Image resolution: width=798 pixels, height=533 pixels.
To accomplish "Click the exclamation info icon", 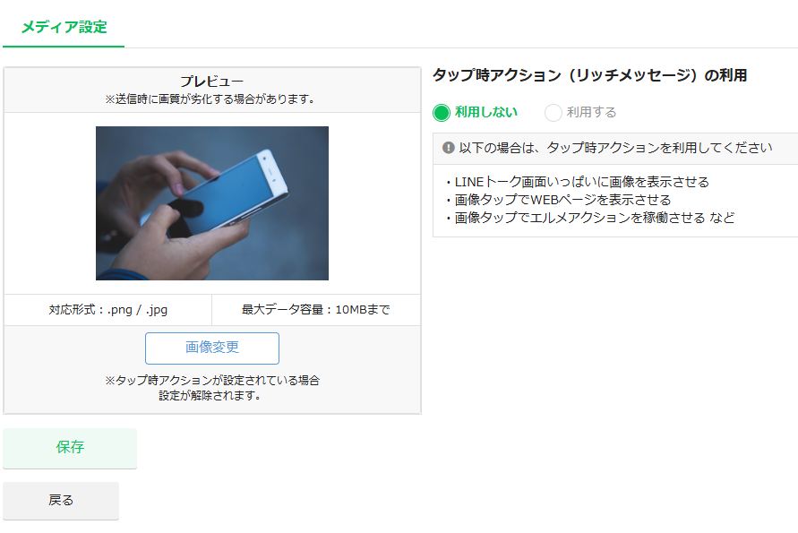I will click(449, 148).
